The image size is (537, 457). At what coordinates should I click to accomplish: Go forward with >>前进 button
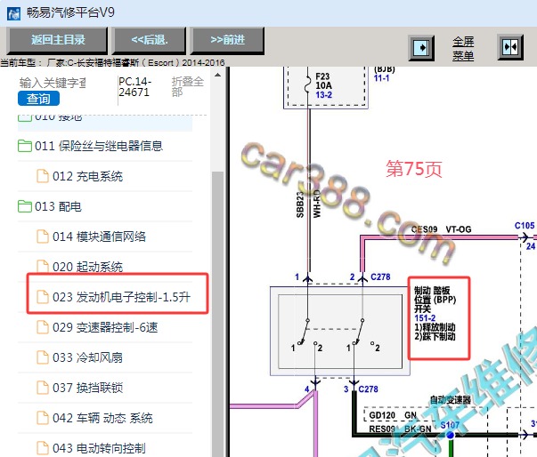click(227, 40)
